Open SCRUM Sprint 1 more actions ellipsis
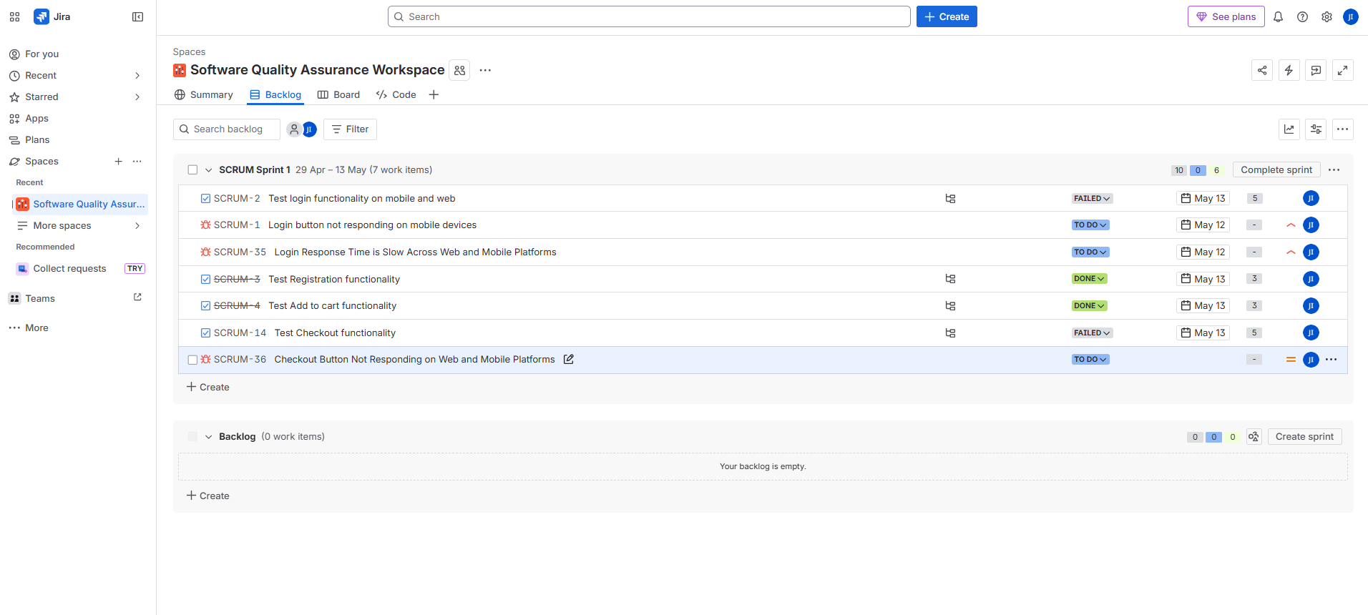This screenshot has width=1368, height=615. [1334, 170]
